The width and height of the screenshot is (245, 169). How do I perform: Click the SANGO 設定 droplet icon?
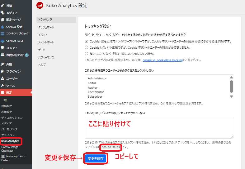pos(3,27)
